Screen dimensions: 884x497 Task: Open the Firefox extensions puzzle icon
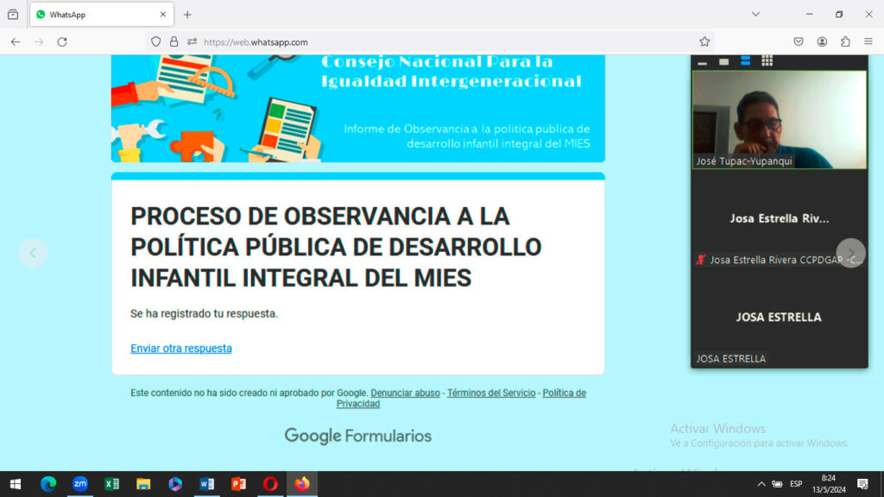845,41
